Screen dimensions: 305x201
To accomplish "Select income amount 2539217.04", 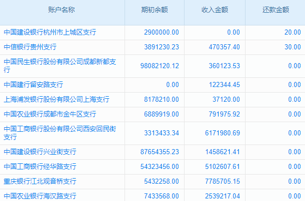I will click(x=223, y=196).
